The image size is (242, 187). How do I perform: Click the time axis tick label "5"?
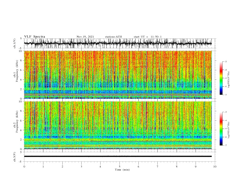pyautogui.click(x=119, y=167)
